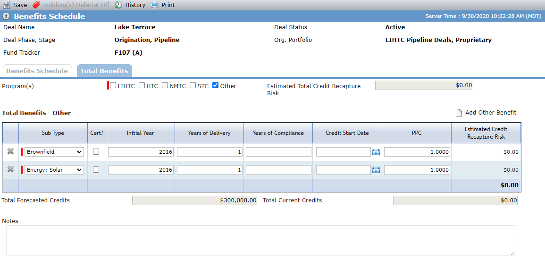Click the Print printer icon

[x=155, y=5]
